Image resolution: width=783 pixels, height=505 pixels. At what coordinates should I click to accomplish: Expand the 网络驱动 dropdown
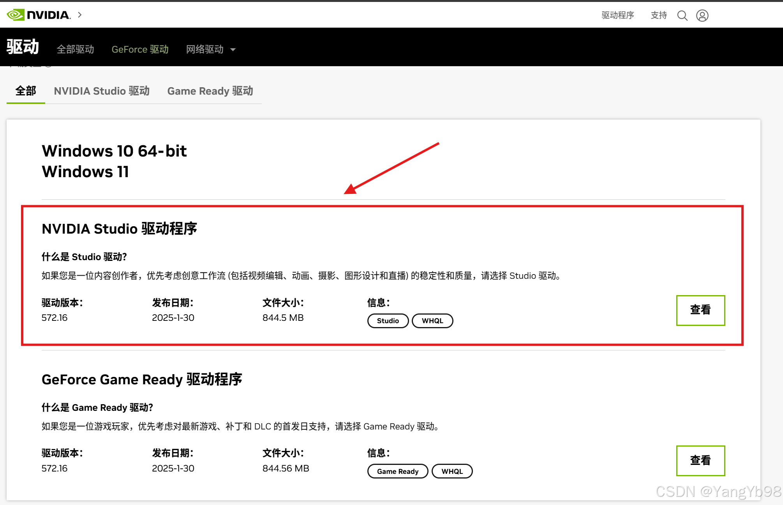(x=211, y=49)
